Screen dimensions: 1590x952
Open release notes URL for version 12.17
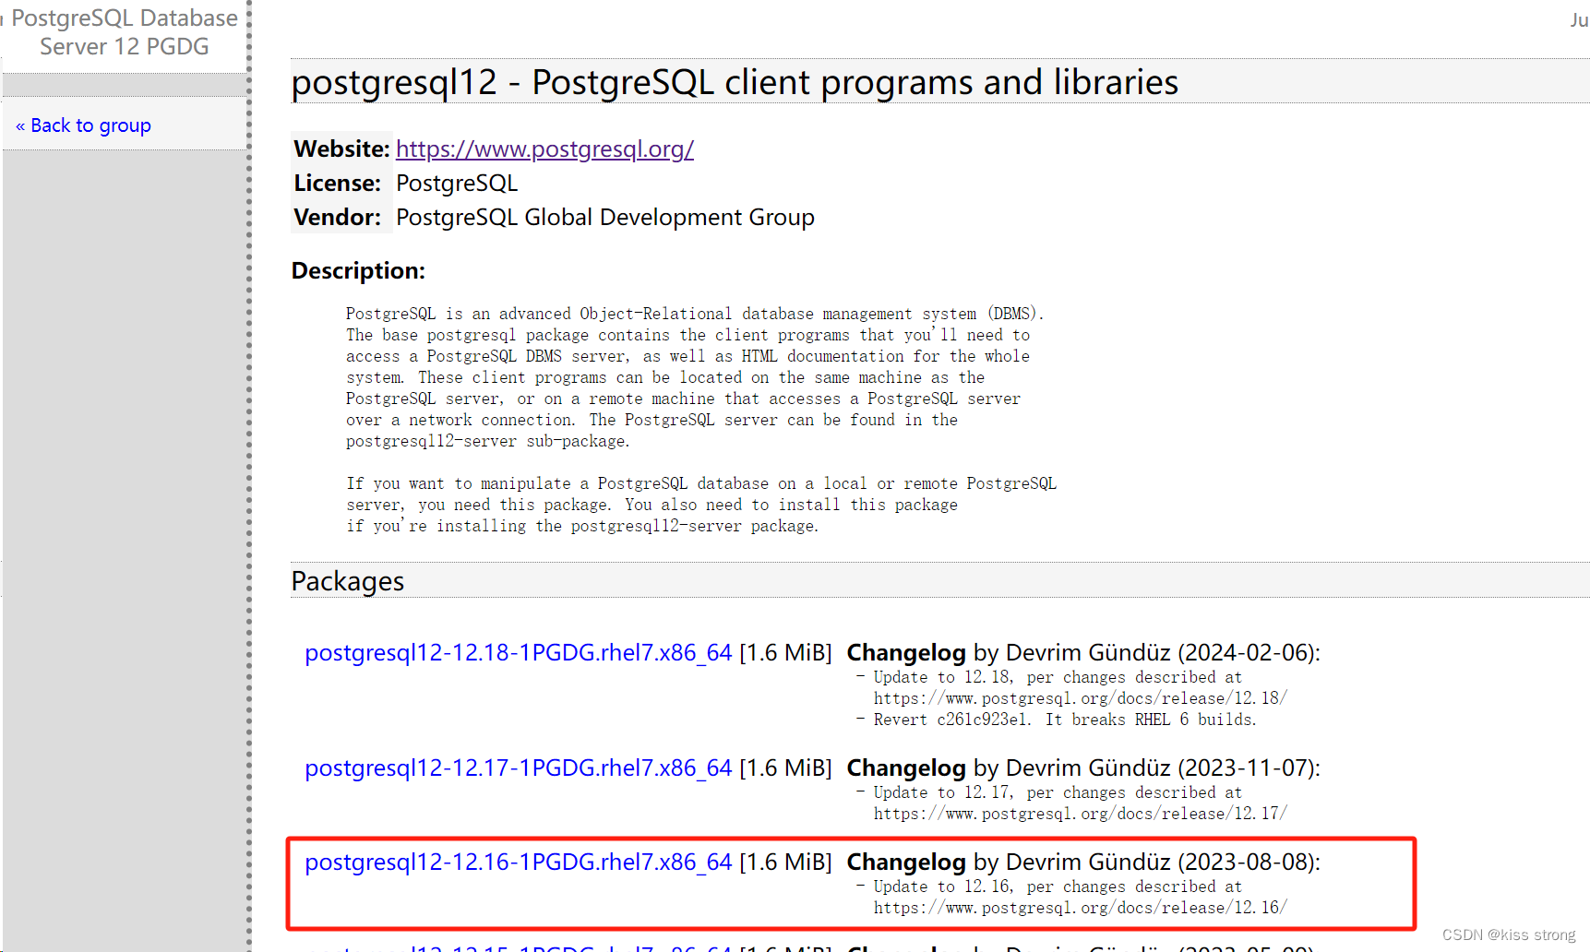[x=1080, y=814]
